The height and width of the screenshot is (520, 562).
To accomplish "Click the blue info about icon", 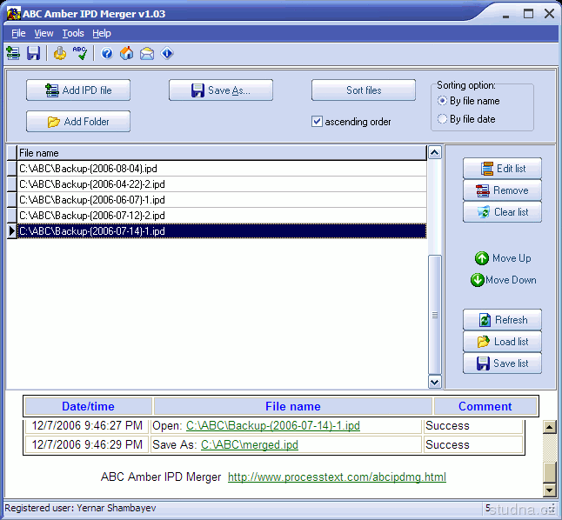I will click(167, 54).
